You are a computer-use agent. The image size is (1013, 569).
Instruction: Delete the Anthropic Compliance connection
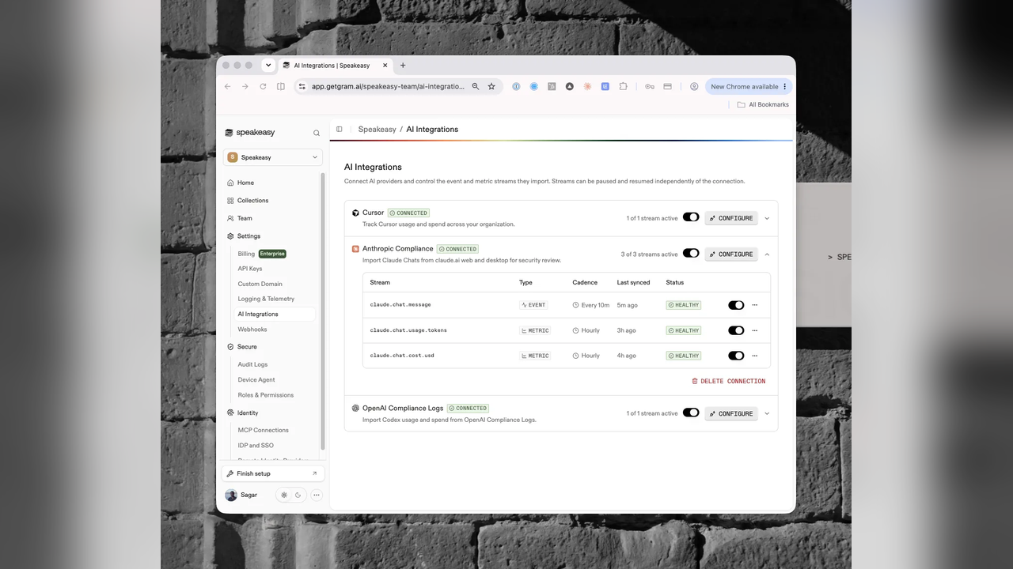pyautogui.click(x=729, y=381)
